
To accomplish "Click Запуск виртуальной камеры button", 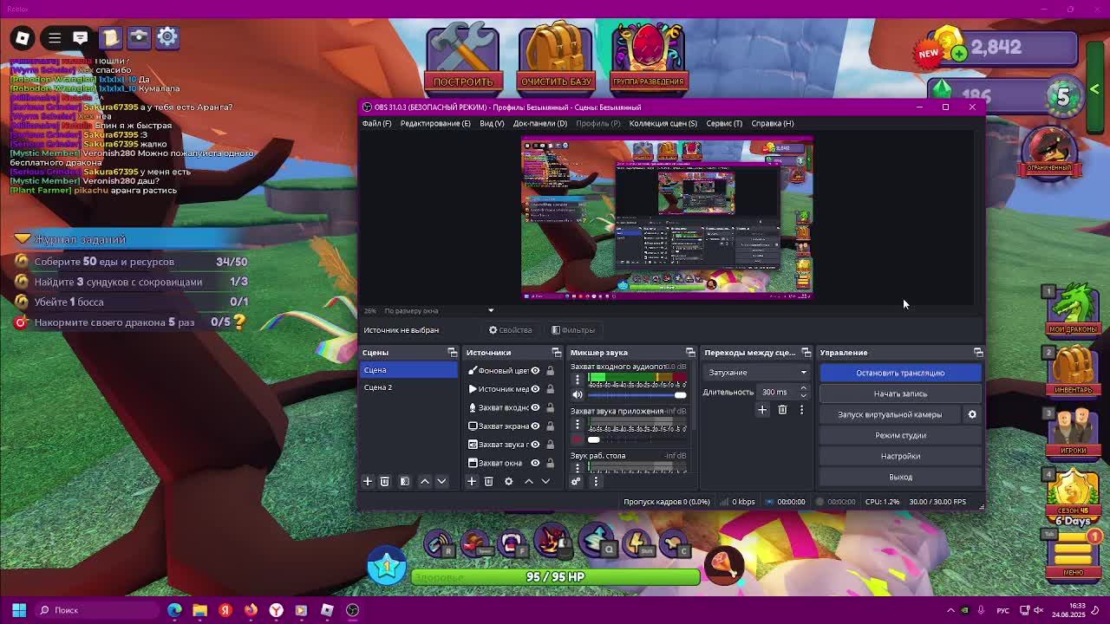I will click(890, 414).
